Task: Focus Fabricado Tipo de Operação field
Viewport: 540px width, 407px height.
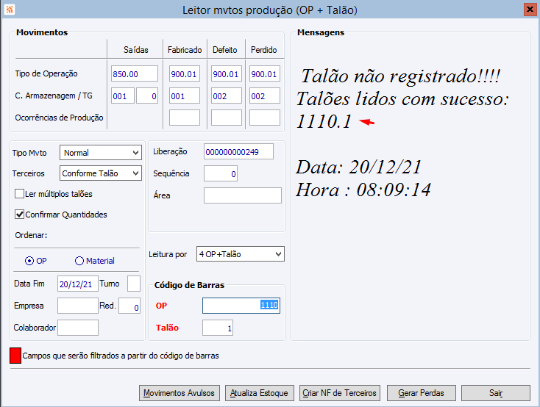Action: [x=184, y=74]
